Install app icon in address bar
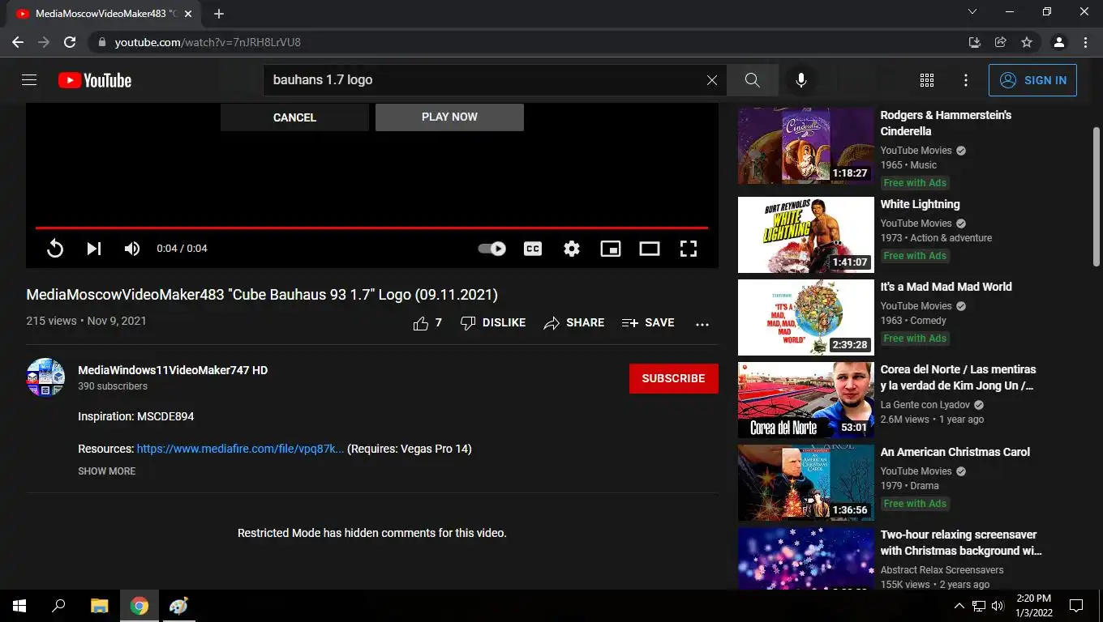The width and height of the screenshot is (1103, 622). coord(975,42)
